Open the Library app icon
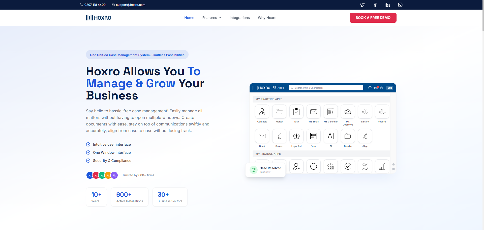This screenshot has width=484, height=230. 365,112
